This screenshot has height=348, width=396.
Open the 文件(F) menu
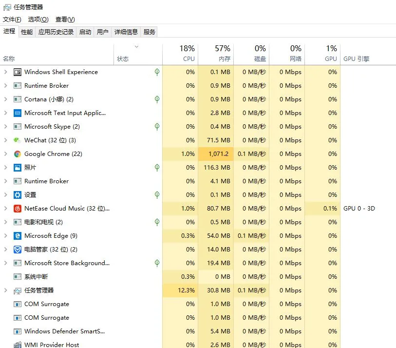(x=12, y=19)
